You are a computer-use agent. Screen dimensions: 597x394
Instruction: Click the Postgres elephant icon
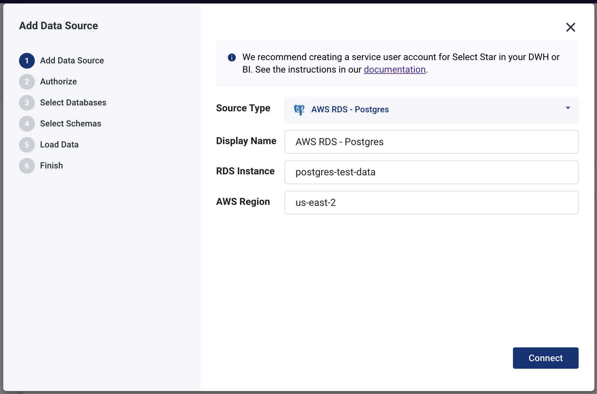click(299, 110)
